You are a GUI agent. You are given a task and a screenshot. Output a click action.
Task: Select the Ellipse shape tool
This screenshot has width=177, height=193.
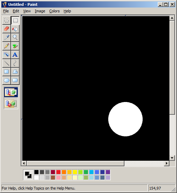[7, 80]
